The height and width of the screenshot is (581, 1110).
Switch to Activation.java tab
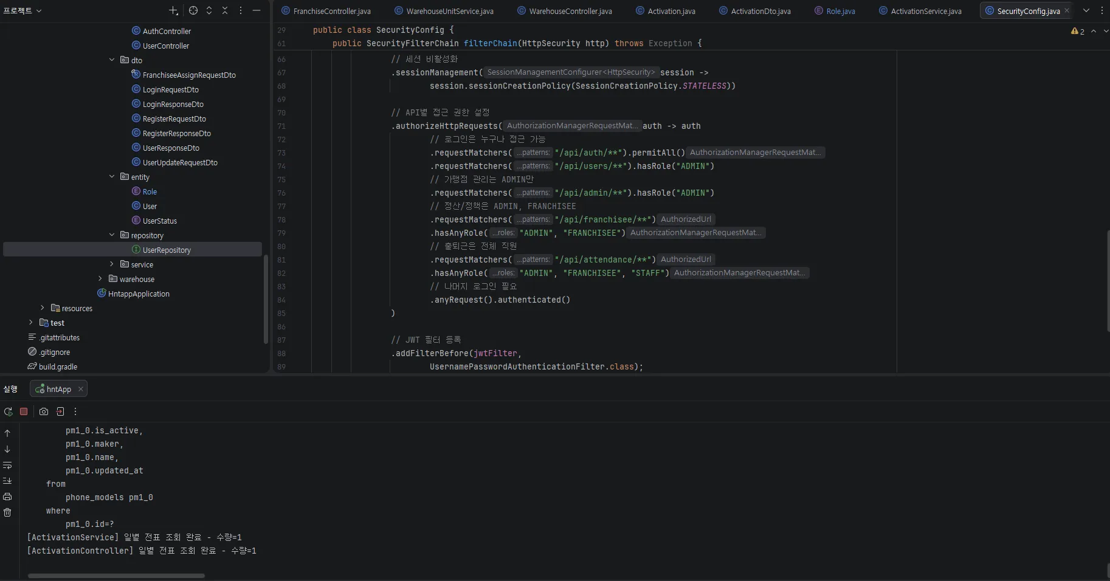[665, 11]
